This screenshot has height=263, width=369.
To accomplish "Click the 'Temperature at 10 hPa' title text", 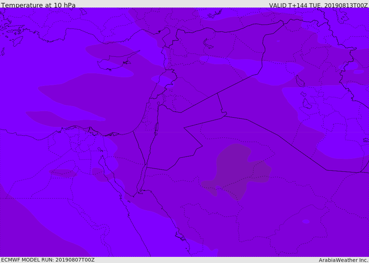I will (38, 5).
